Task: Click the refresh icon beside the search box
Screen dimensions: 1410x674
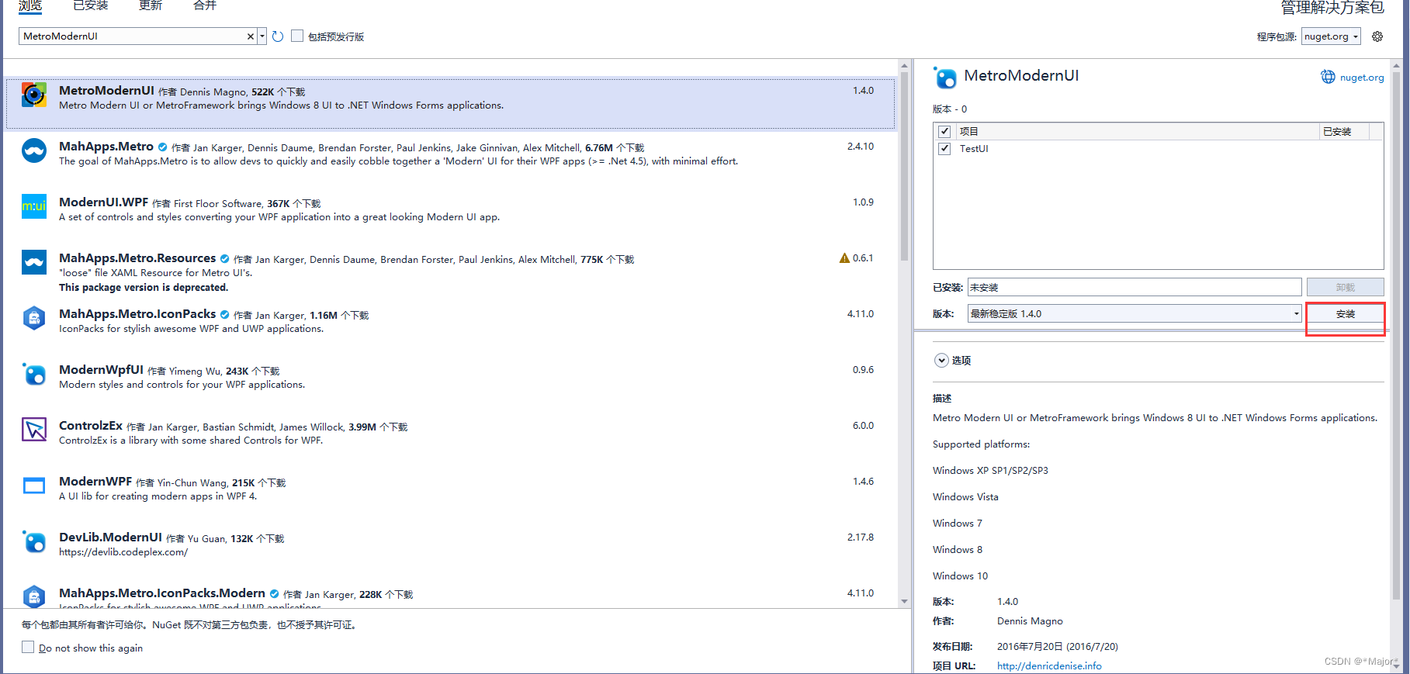Action: point(278,36)
